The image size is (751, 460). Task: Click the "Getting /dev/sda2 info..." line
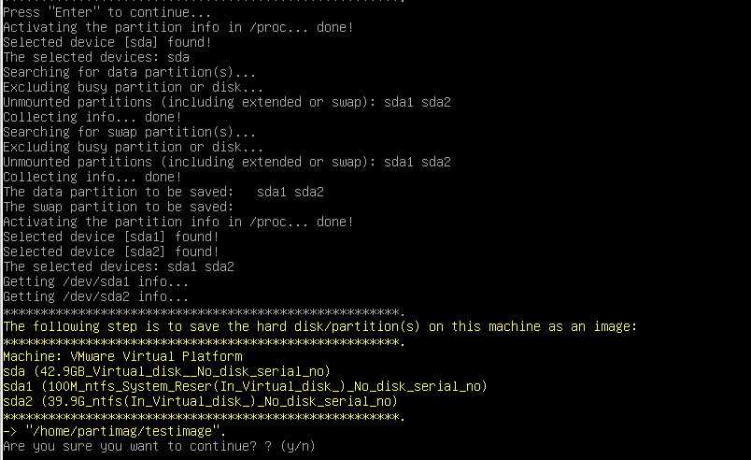pos(95,296)
